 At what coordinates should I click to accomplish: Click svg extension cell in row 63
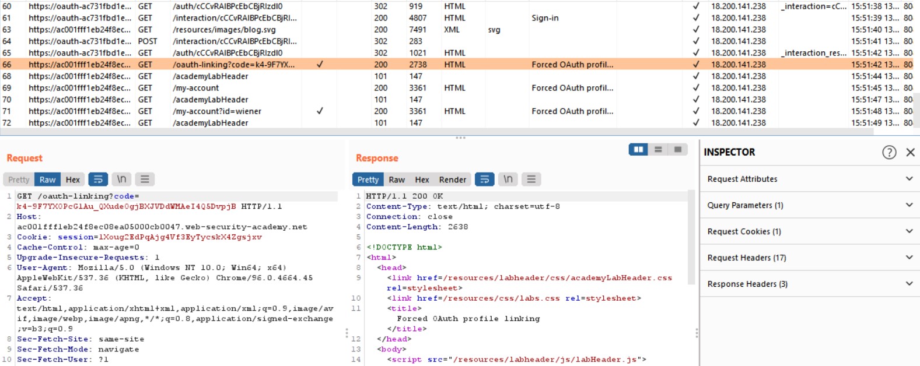point(494,30)
